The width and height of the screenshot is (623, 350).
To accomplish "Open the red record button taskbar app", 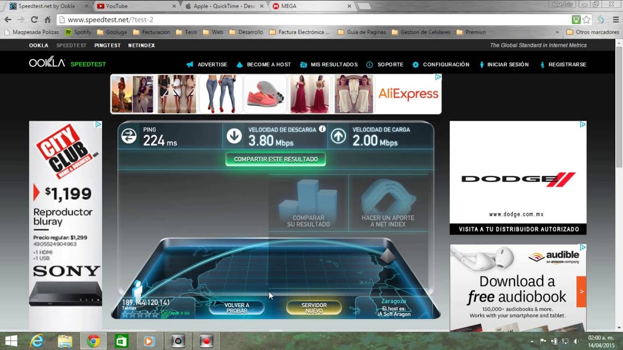I will coord(206,341).
